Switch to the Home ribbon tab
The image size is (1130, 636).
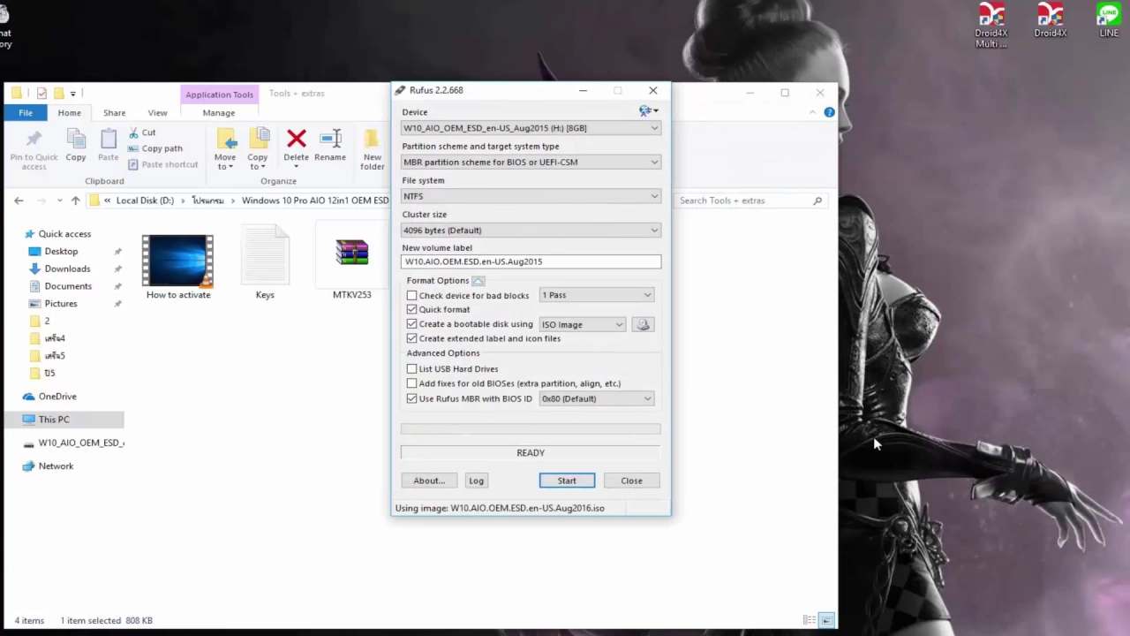pos(69,113)
